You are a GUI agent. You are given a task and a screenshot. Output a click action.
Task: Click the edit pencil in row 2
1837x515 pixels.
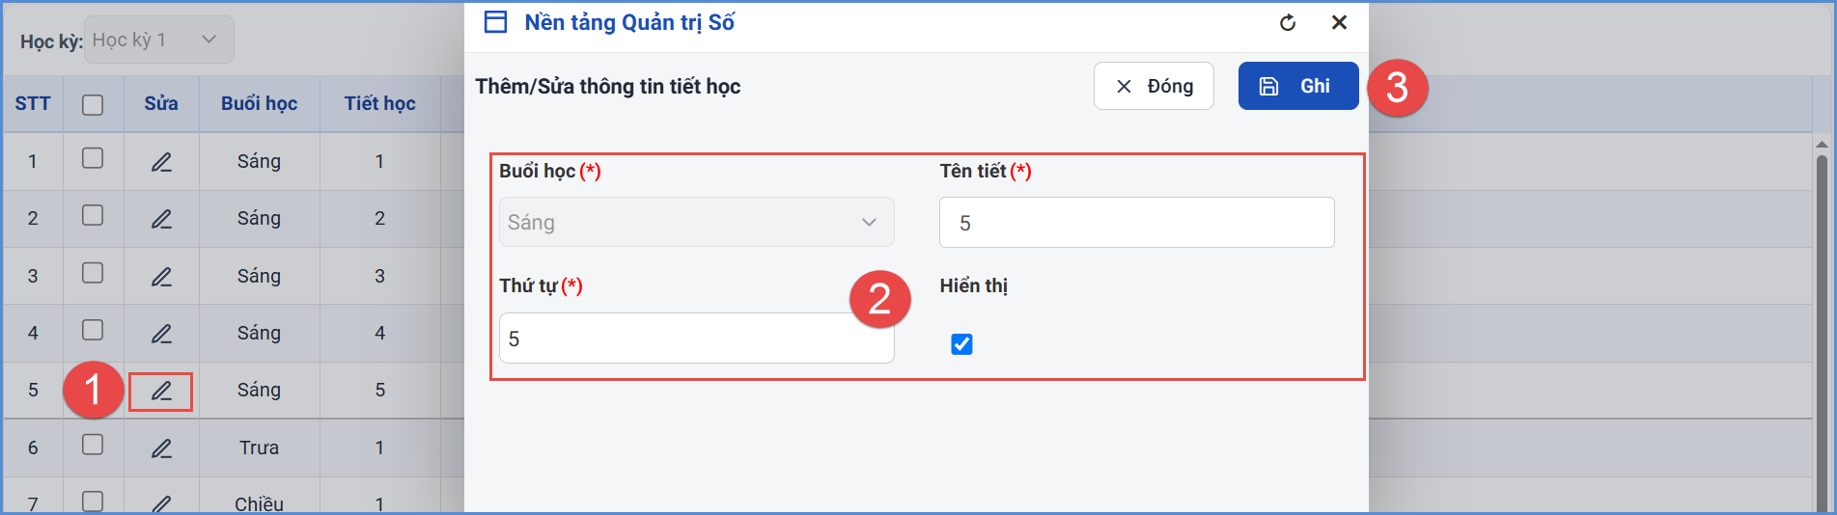(161, 219)
